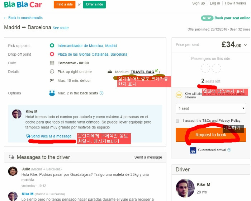The width and height of the screenshot is (251, 201).
Task: Open Plaza de las Glorias Catalanas, Barcelona link
Action: coord(93,54)
